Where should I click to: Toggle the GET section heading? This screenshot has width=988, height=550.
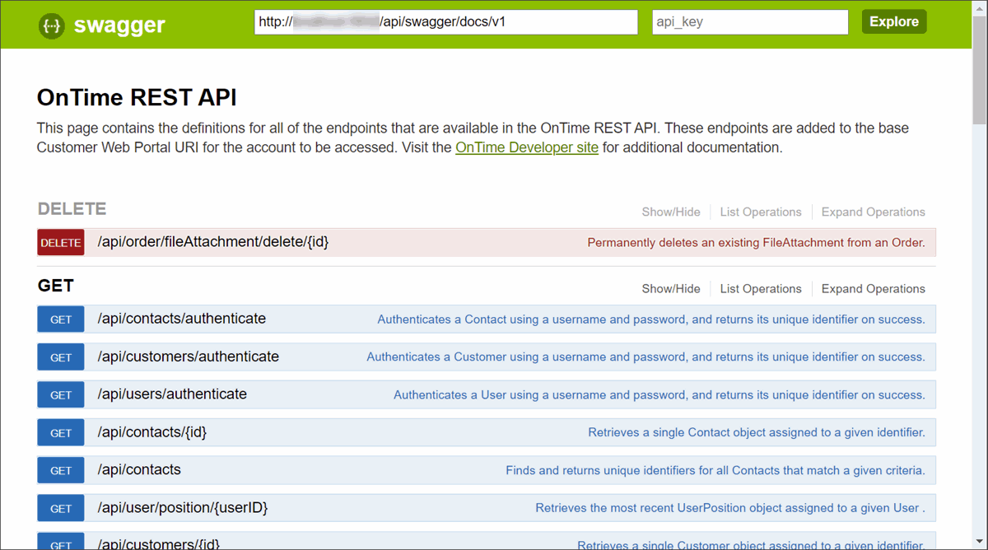[x=56, y=286]
